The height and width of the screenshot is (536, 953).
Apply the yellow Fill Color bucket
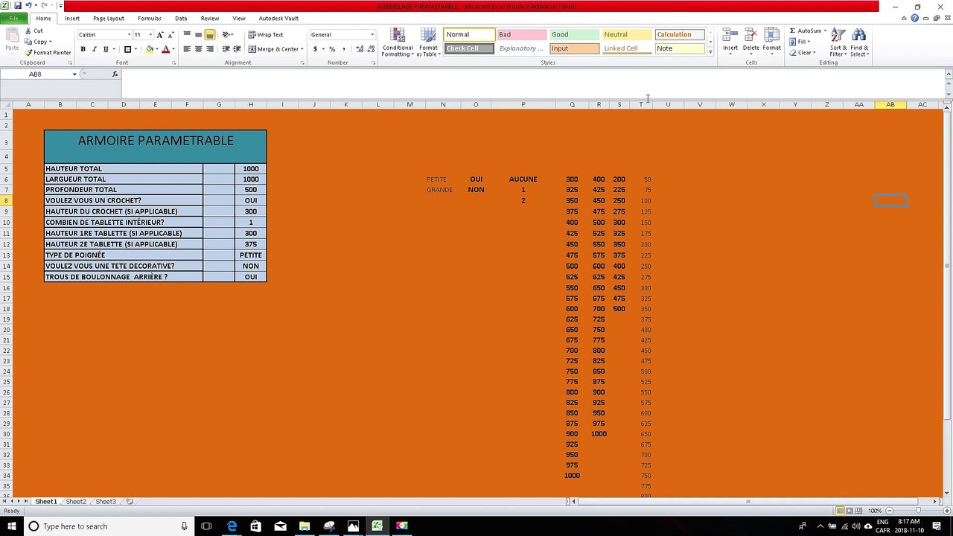150,49
